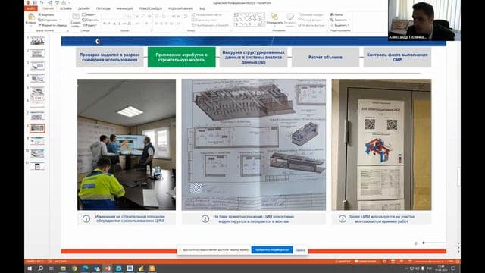Click the Windows Start button
Screen dimensions: 485x273
click(30, 268)
